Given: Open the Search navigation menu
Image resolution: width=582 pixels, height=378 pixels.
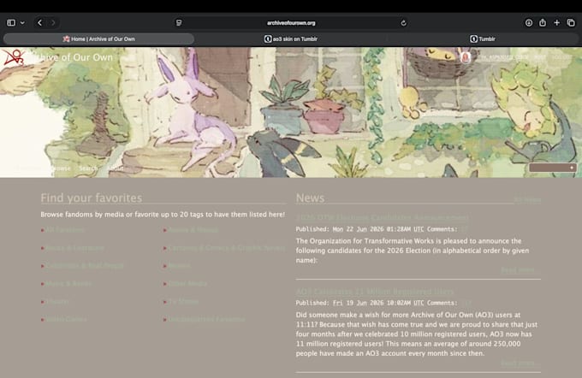Looking at the screenshot, I should click(x=88, y=168).
